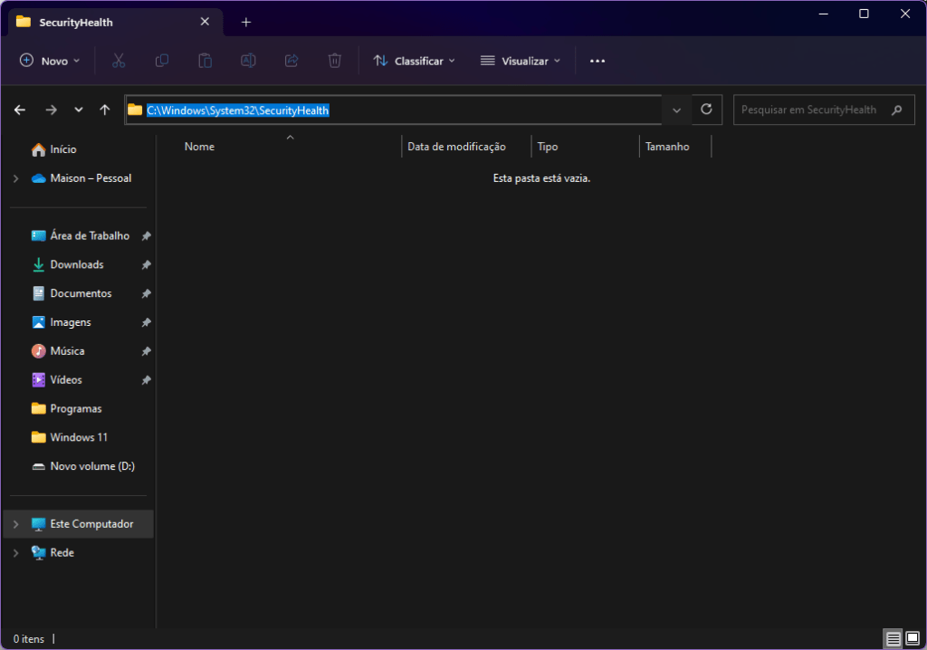Screen dimensions: 927x650
Task: Click the Delete trash icon
Action: tap(335, 61)
